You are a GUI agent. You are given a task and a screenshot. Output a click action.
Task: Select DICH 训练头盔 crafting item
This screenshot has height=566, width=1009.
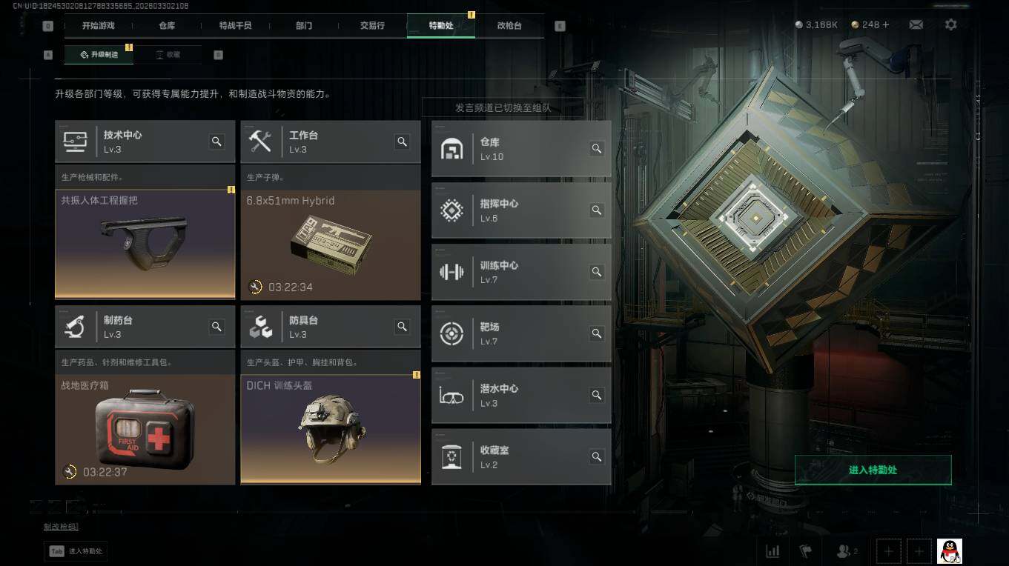click(x=331, y=429)
